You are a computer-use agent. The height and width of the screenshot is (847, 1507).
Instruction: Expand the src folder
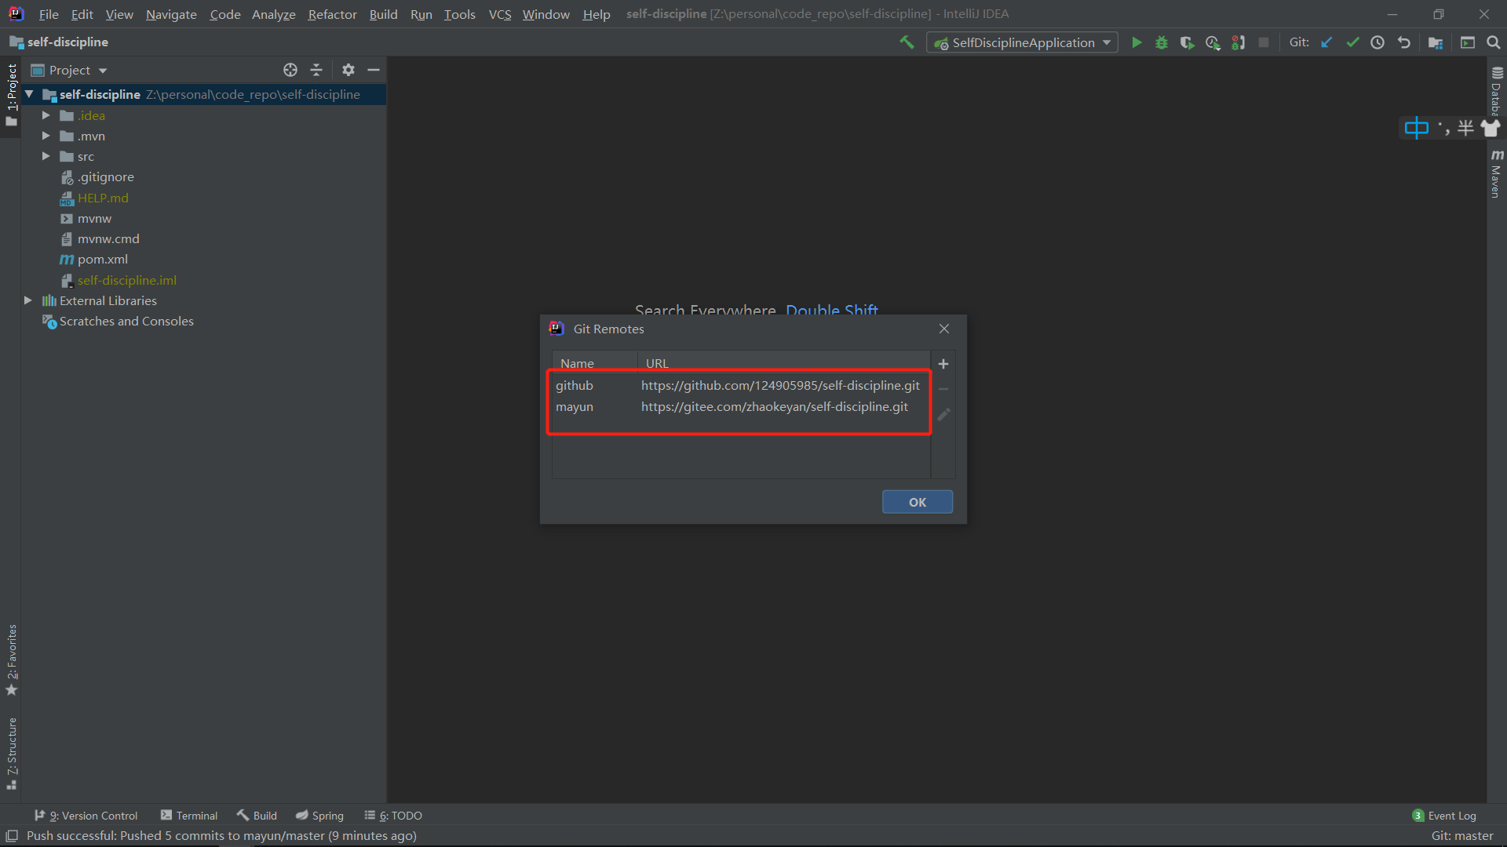[x=46, y=156]
